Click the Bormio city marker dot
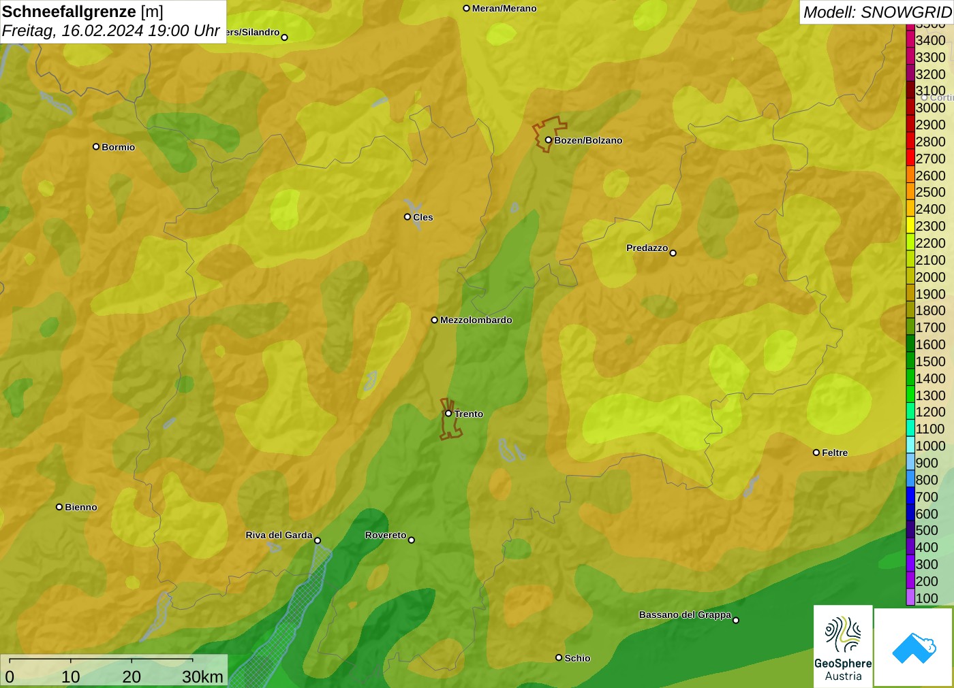 pyautogui.click(x=96, y=146)
